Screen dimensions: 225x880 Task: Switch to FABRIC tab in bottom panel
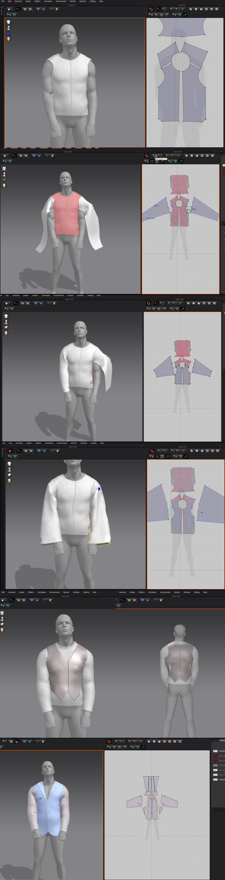pos(222,741)
